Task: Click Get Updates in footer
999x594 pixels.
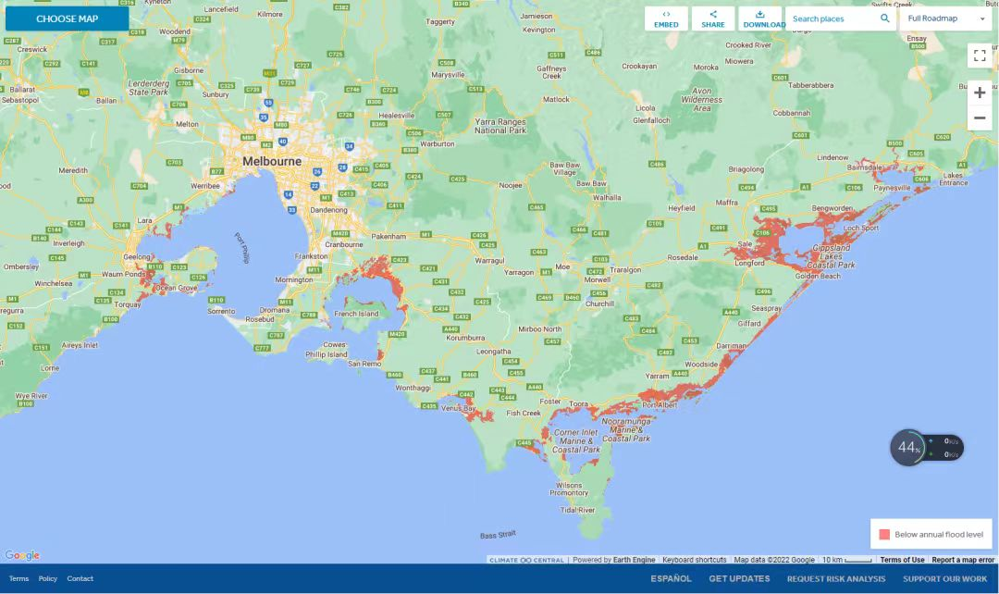Action: click(739, 578)
